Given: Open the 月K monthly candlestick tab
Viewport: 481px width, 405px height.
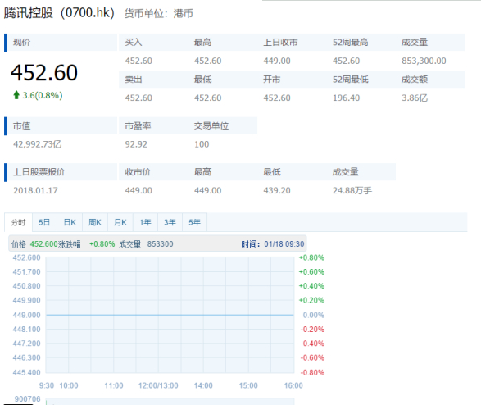Looking at the screenshot, I should point(120,222).
